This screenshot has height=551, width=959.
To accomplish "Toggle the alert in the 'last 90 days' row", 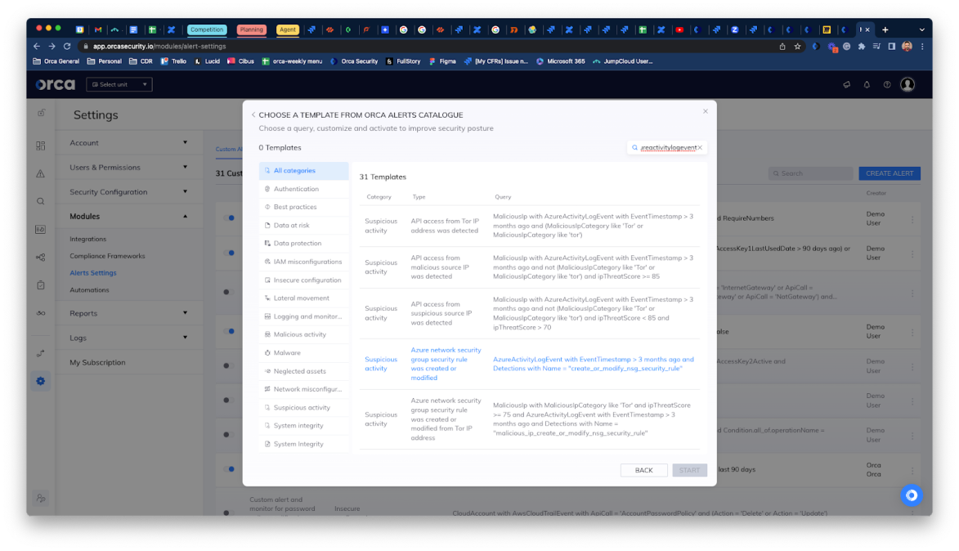I will (x=230, y=469).
